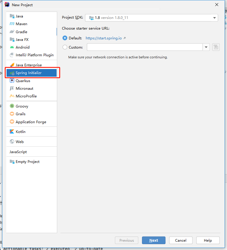Close the New Project dialog
Image resolution: width=227 pixels, height=250 pixels.
[217, 5]
